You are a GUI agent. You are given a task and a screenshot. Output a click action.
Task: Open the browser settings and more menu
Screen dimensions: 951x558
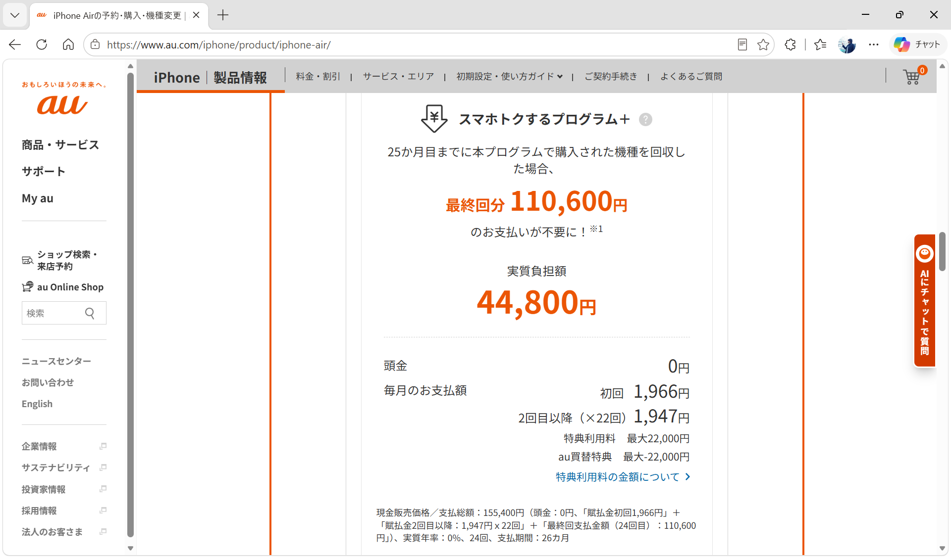coord(874,45)
